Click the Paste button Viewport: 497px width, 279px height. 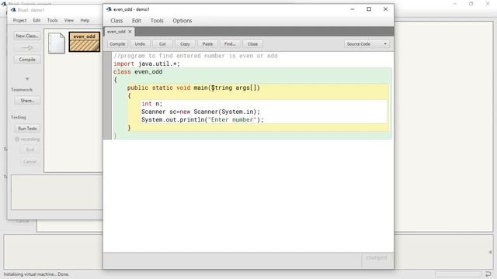(207, 44)
